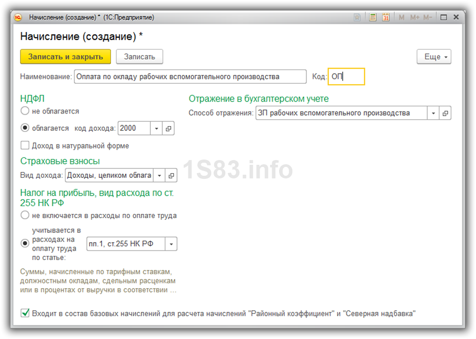476x339 pixels.
Task: Uncheck 'Входит в состав базовых начислений' checkbox
Action: [25, 313]
